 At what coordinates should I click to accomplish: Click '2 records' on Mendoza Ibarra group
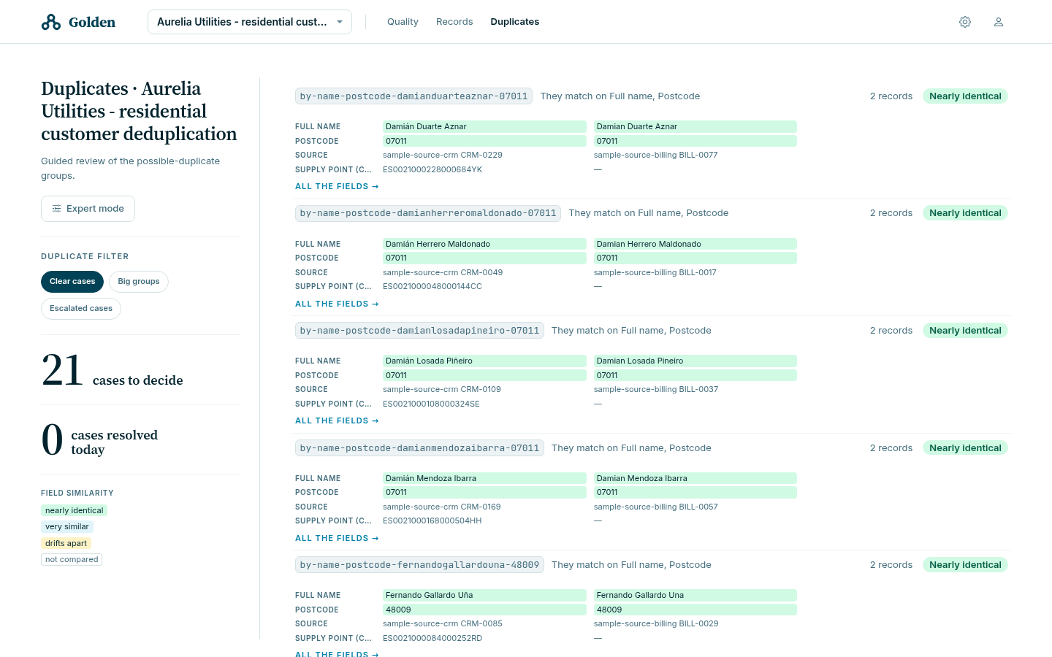click(891, 448)
